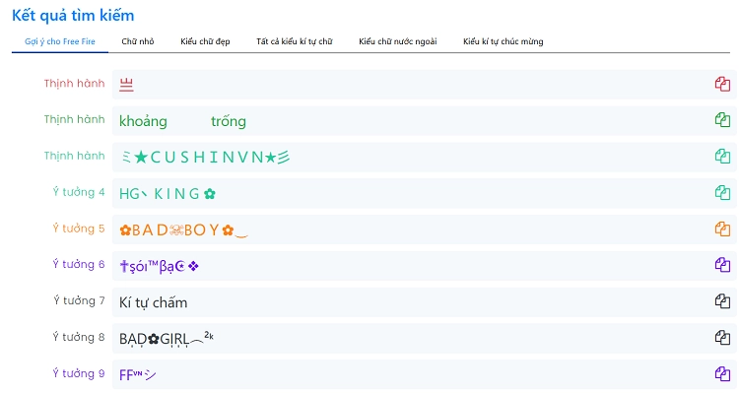Viewport: 739px width, 393px height.
Task: Copy the 'khoảng trống' row
Action: point(722,120)
